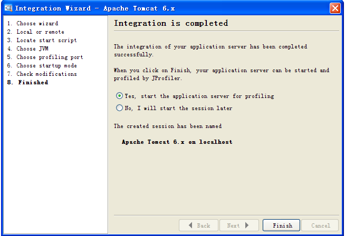Viewport: 345px width, 236px height.
Task: Click the JProfiler wizard title bar icon
Action: [x=8, y=8]
